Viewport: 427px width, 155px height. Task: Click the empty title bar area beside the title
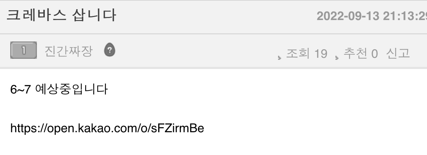click(215, 16)
